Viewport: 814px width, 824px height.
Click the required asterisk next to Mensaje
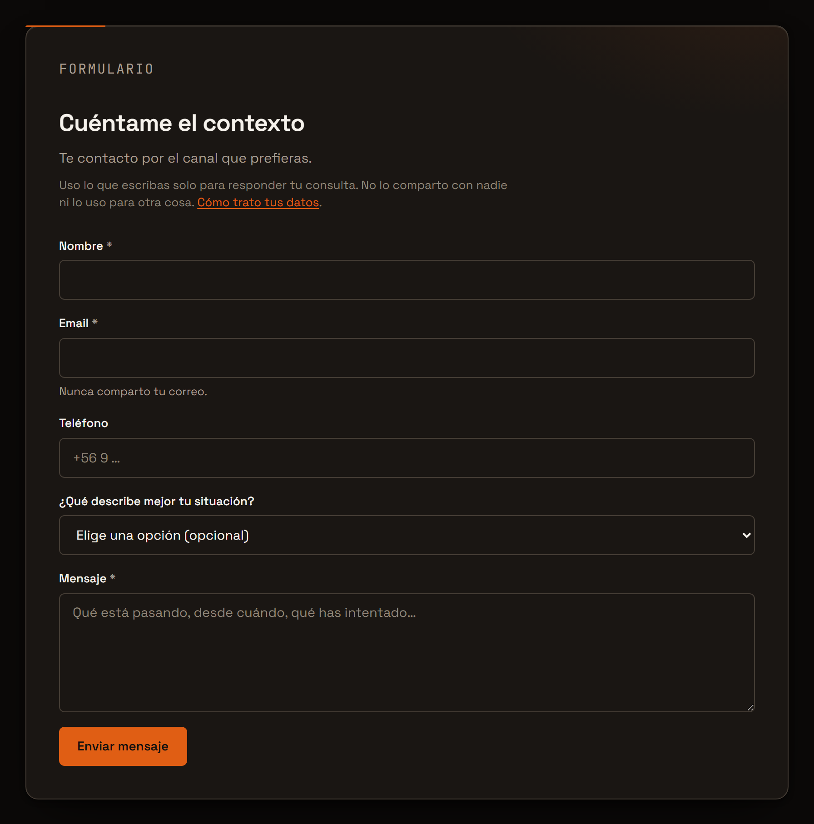pos(113,577)
